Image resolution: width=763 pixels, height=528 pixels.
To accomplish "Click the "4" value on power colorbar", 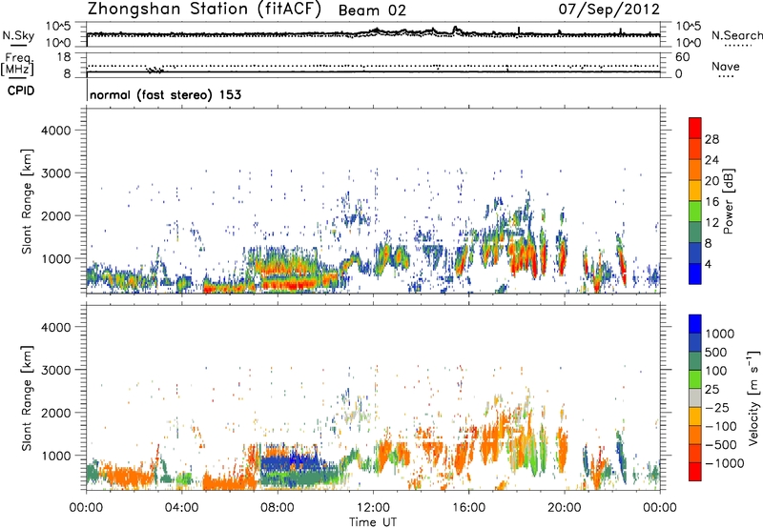I will point(709,264).
